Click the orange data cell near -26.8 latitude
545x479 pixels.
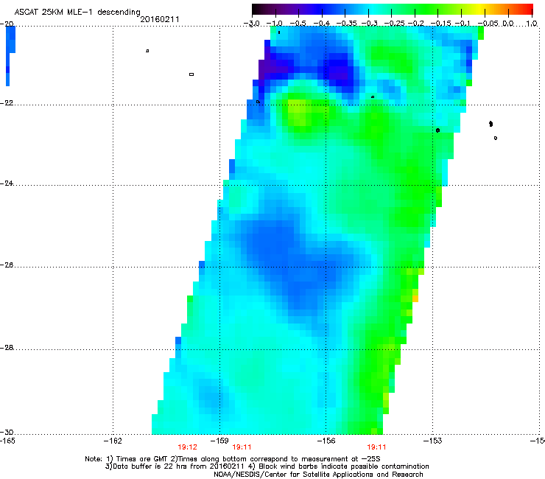(415, 298)
